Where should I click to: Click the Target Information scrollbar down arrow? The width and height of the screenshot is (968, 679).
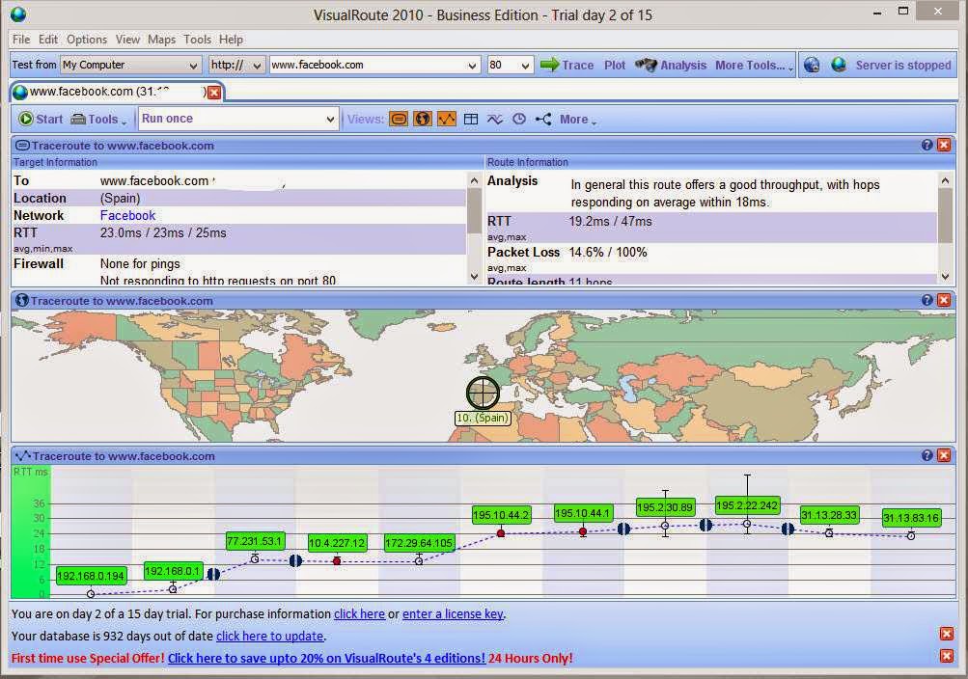click(x=474, y=276)
